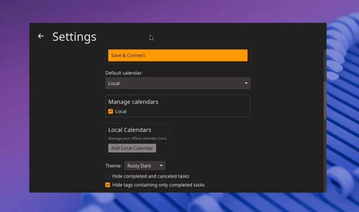Click the Manage calendars heading
359x212 pixels.
tap(133, 102)
